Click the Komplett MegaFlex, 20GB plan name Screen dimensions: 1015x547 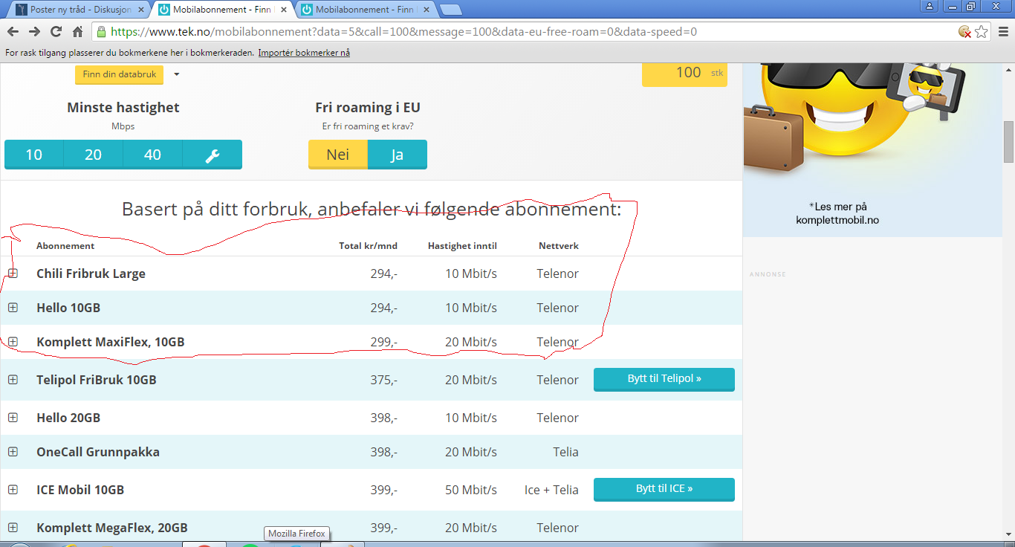(112, 528)
